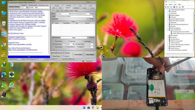Open File Explorer from the taskbar

pyautogui.click(x=97, y=108)
